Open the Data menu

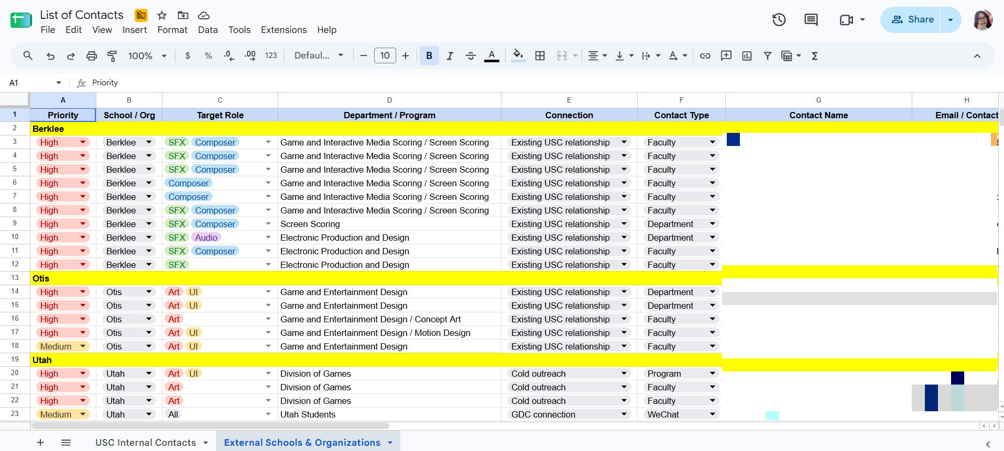pos(208,30)
